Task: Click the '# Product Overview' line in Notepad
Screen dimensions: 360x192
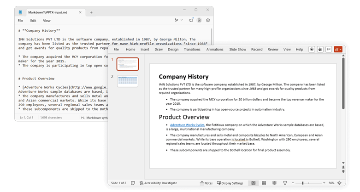Action: pyautogui.click(x=36, y=79)
